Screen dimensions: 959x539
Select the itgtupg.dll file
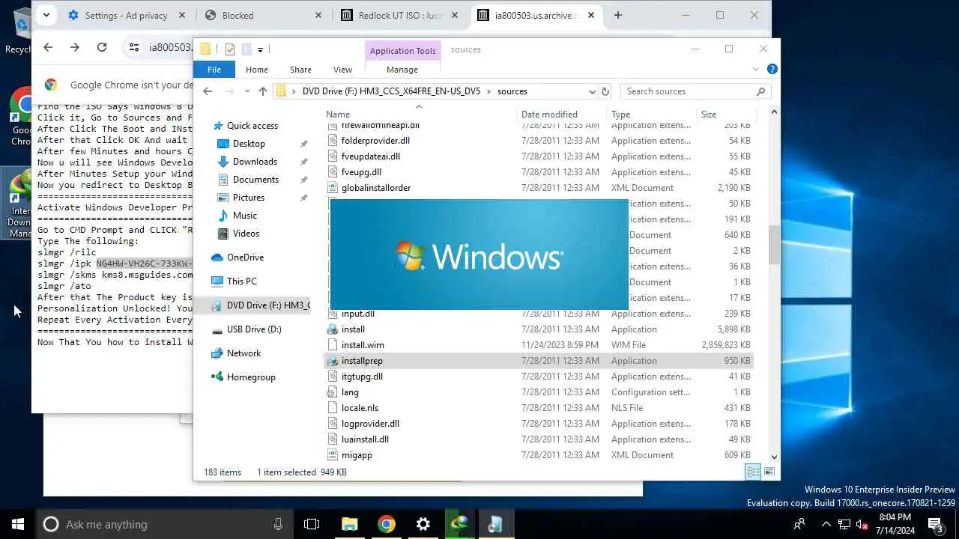coord(362,377)
